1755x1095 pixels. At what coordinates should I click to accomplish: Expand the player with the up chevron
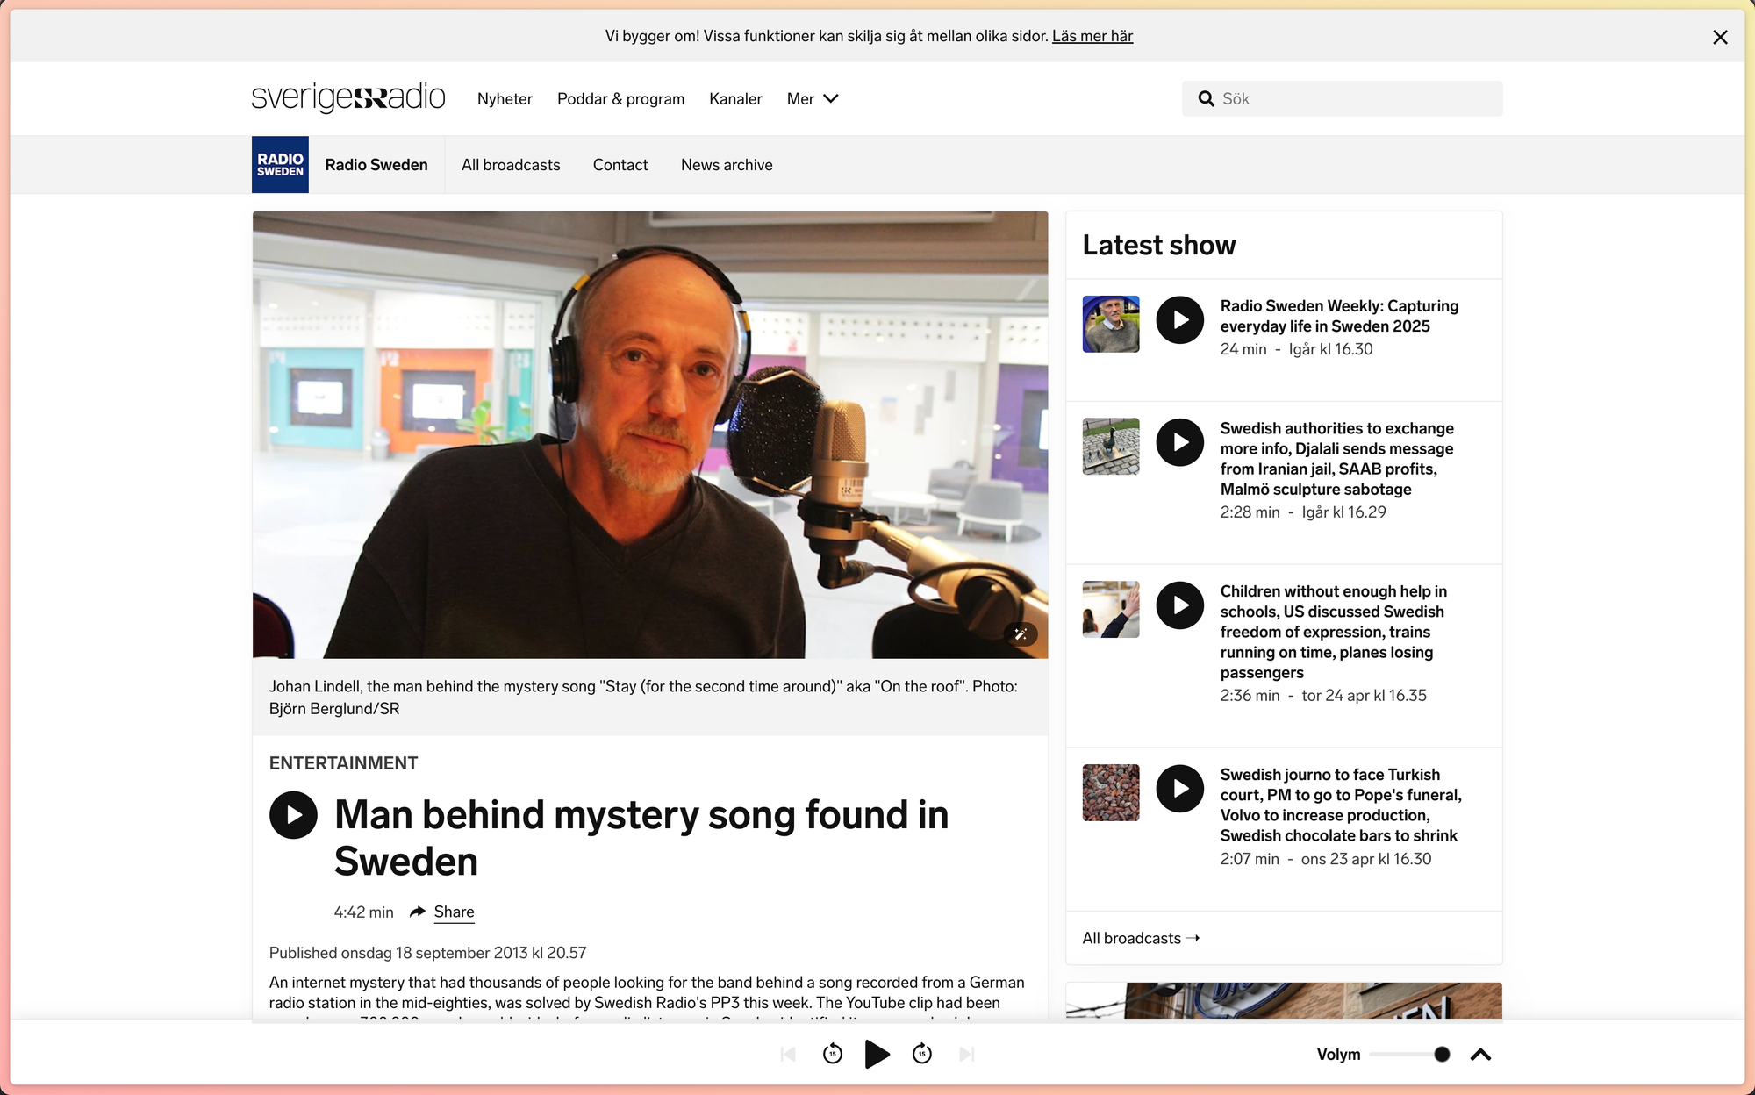pyautogui.click(x=1480, y=1055)
